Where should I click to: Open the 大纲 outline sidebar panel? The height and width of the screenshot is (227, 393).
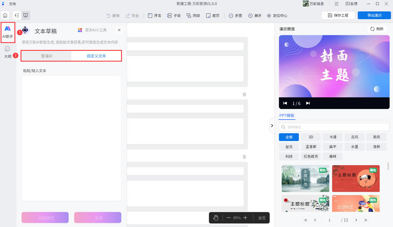8,52
